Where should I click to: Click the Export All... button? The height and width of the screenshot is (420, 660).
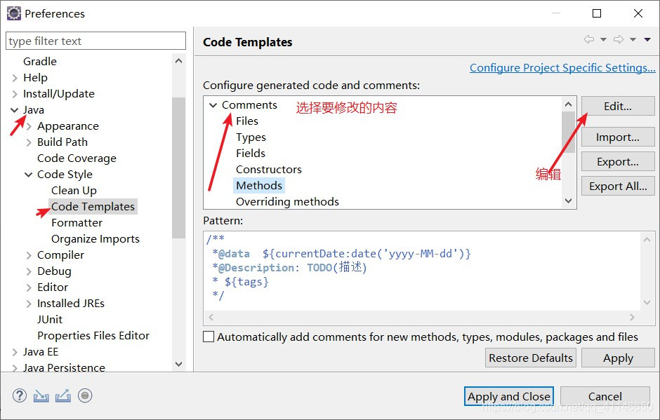pyautogui.click(x=617, y=186)
